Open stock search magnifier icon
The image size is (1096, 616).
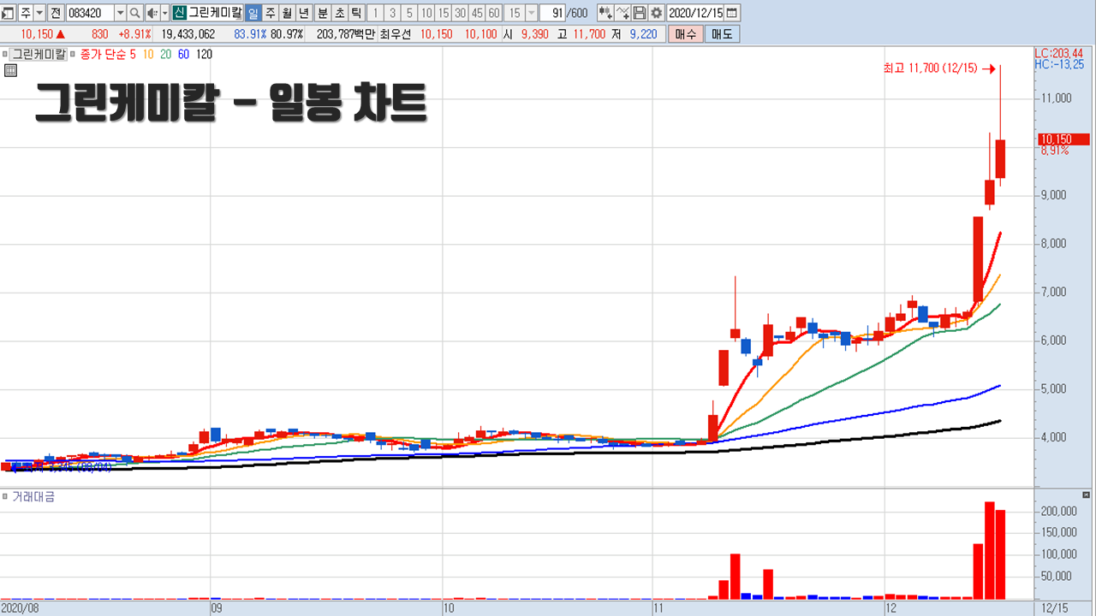(x=134, y=13)
